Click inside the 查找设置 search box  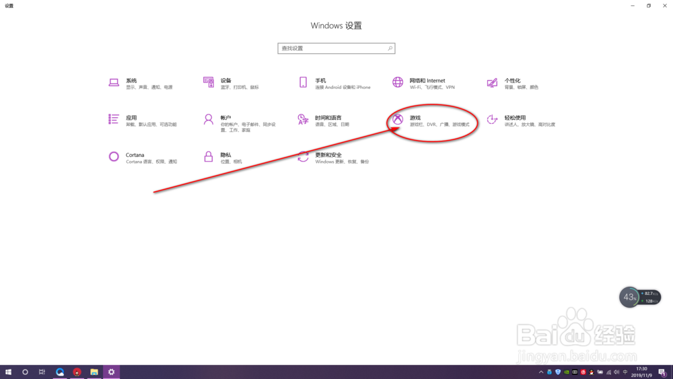click(336, 48)
